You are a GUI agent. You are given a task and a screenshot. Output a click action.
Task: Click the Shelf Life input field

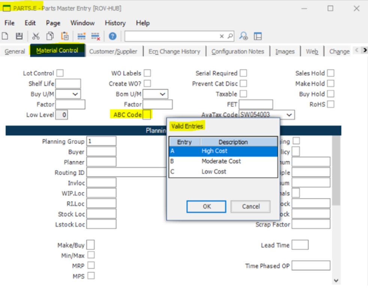pos(68,84)
